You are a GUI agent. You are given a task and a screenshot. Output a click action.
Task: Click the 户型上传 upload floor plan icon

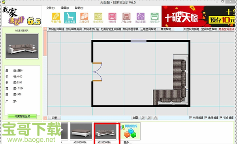pyautogui.click(x=126, y=18)
